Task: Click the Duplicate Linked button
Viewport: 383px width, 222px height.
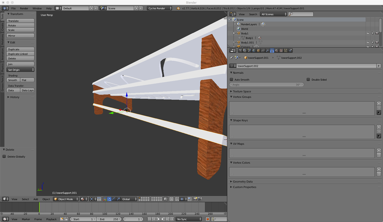Action: pyautogui.click(x=20, y=54)
